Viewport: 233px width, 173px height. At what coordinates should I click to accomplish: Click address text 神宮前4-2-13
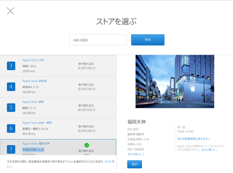(30, 87)
